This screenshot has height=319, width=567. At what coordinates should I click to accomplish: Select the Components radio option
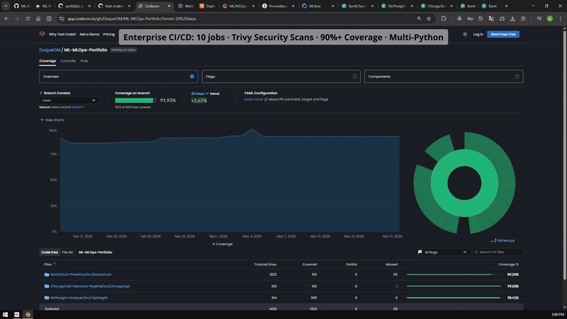click(x=517, y=77)
